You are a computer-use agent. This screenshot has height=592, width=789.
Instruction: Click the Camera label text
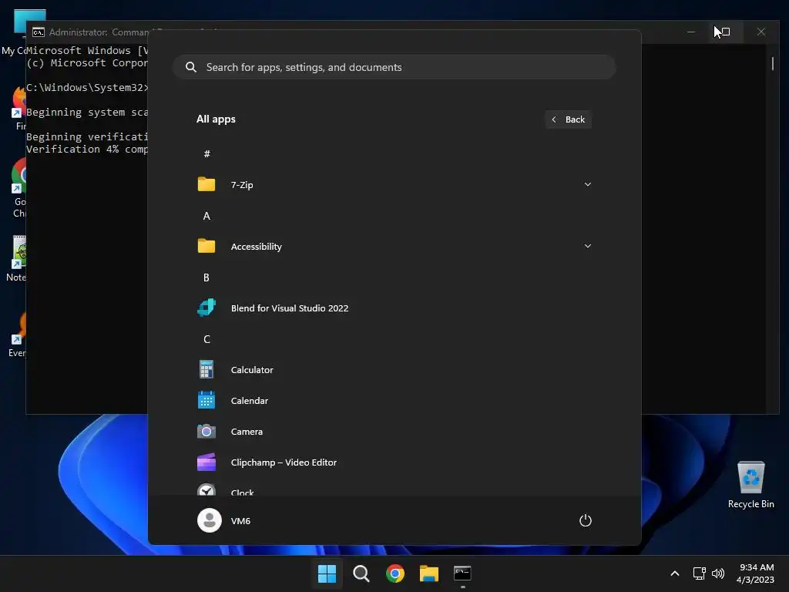247,432
